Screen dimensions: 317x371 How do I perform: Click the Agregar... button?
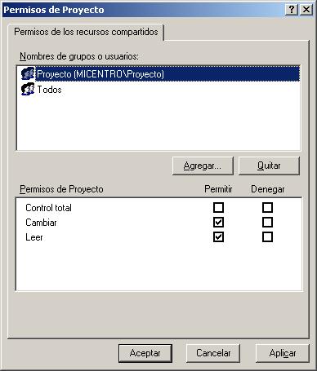point(203,166)
